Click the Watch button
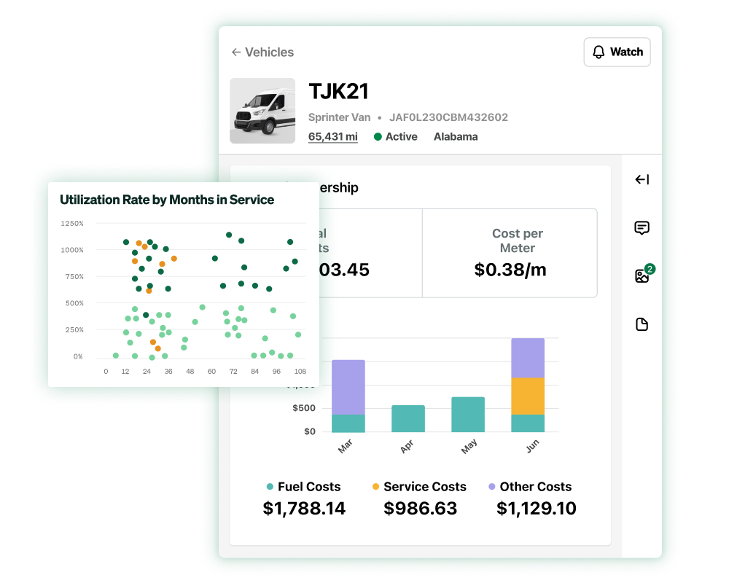Screen dimensions: 729x583 [x=617, y=52]
